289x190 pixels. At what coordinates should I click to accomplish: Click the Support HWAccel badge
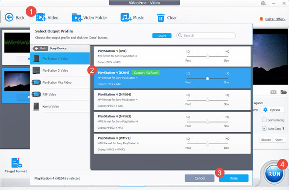pyautogui.click(x=146, y=73)
